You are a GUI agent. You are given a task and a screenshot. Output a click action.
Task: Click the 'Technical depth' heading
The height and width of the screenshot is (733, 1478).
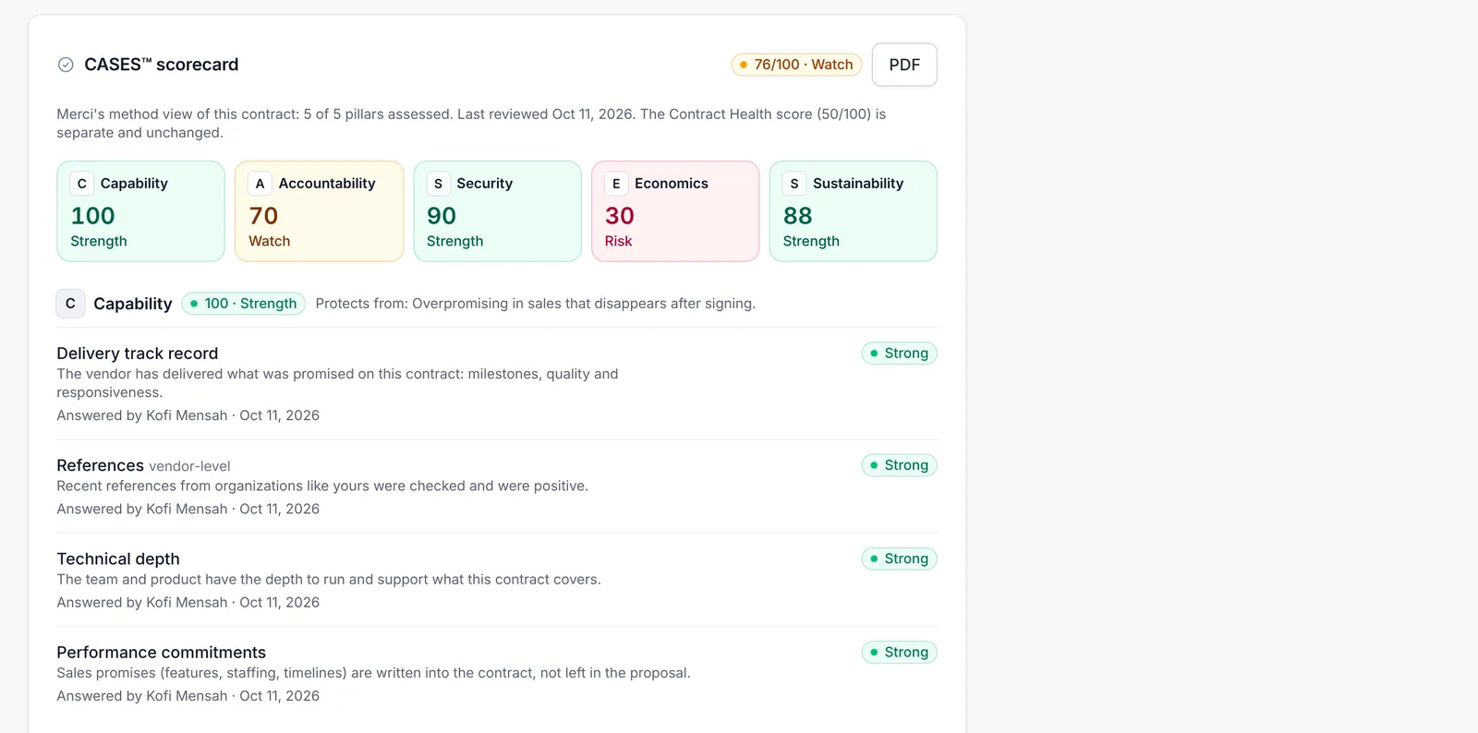118,559
